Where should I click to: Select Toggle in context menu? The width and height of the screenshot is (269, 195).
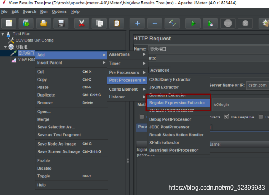click(72, 176)
